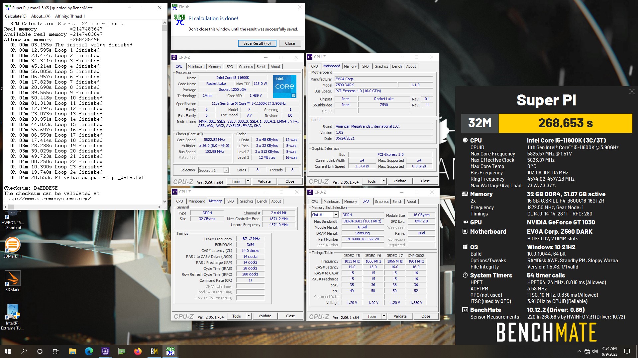The height and width of the screenshot is (358, 638).
Task: Click Validate in the Mainboard window
Action: [400, 181]
